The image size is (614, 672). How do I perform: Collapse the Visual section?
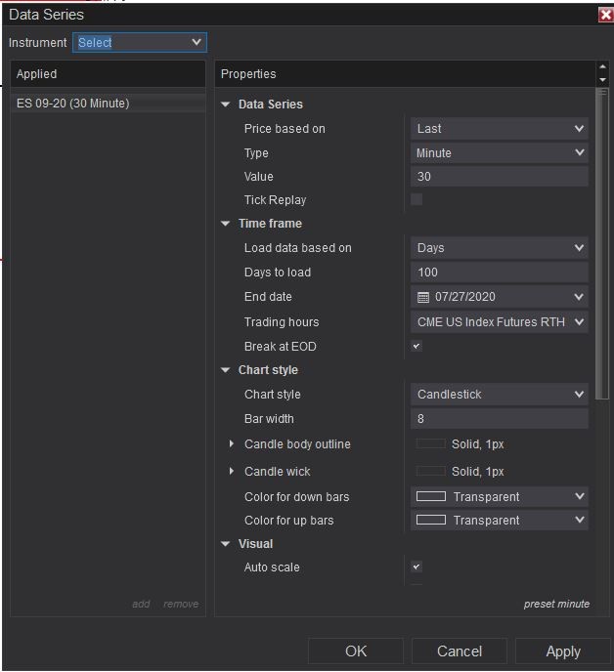(x=226, y=544)
